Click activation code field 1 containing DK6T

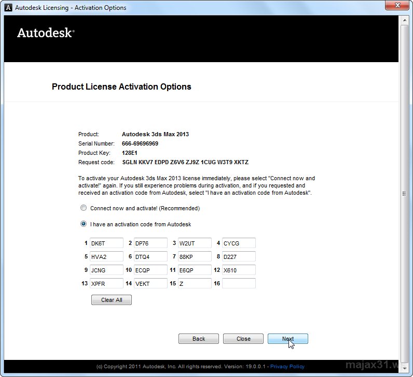pos(106,243)
